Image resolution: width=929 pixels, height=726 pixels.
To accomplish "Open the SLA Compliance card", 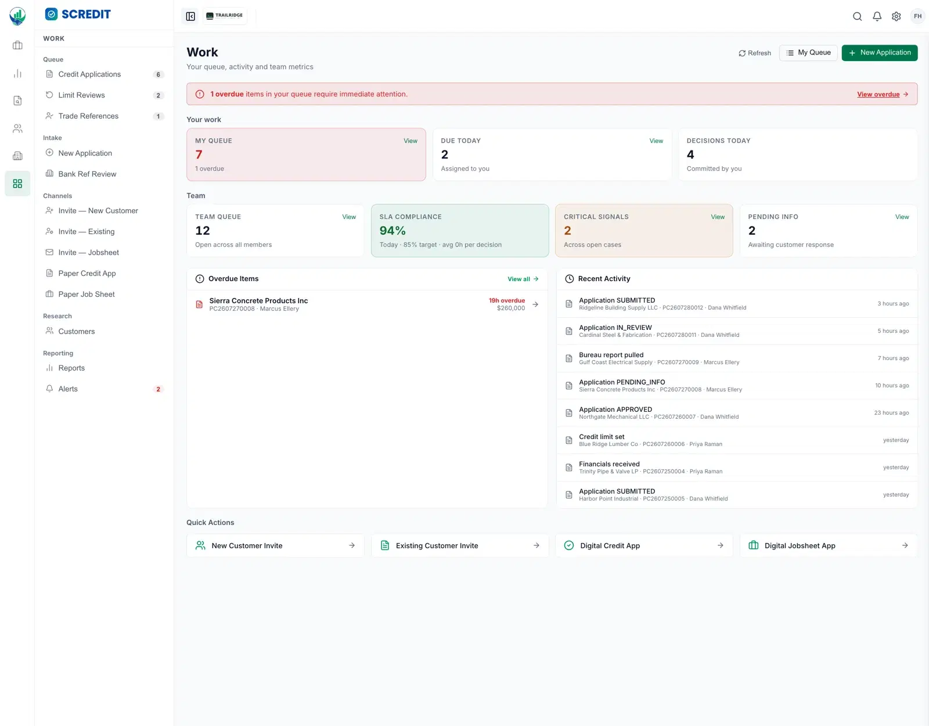I will [x=460, y=231].
